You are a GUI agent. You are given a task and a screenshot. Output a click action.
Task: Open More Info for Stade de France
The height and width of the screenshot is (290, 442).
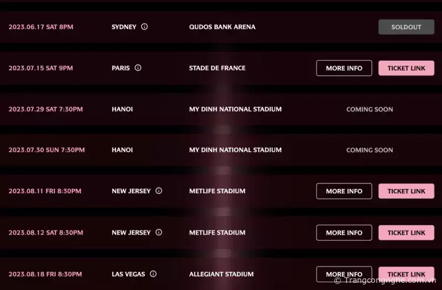pos(344,68)
